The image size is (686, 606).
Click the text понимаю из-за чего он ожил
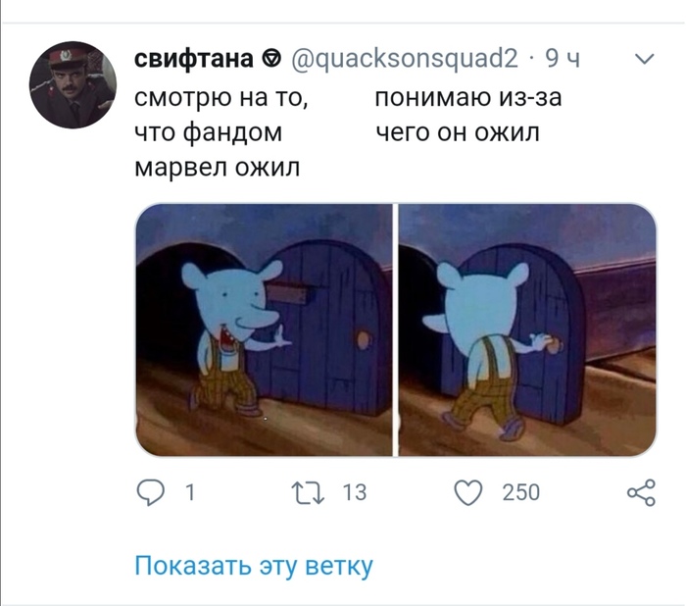tap(468, 115)
